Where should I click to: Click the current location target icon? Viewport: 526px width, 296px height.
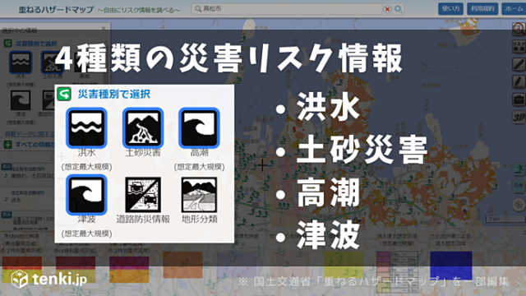coord(519,205)
